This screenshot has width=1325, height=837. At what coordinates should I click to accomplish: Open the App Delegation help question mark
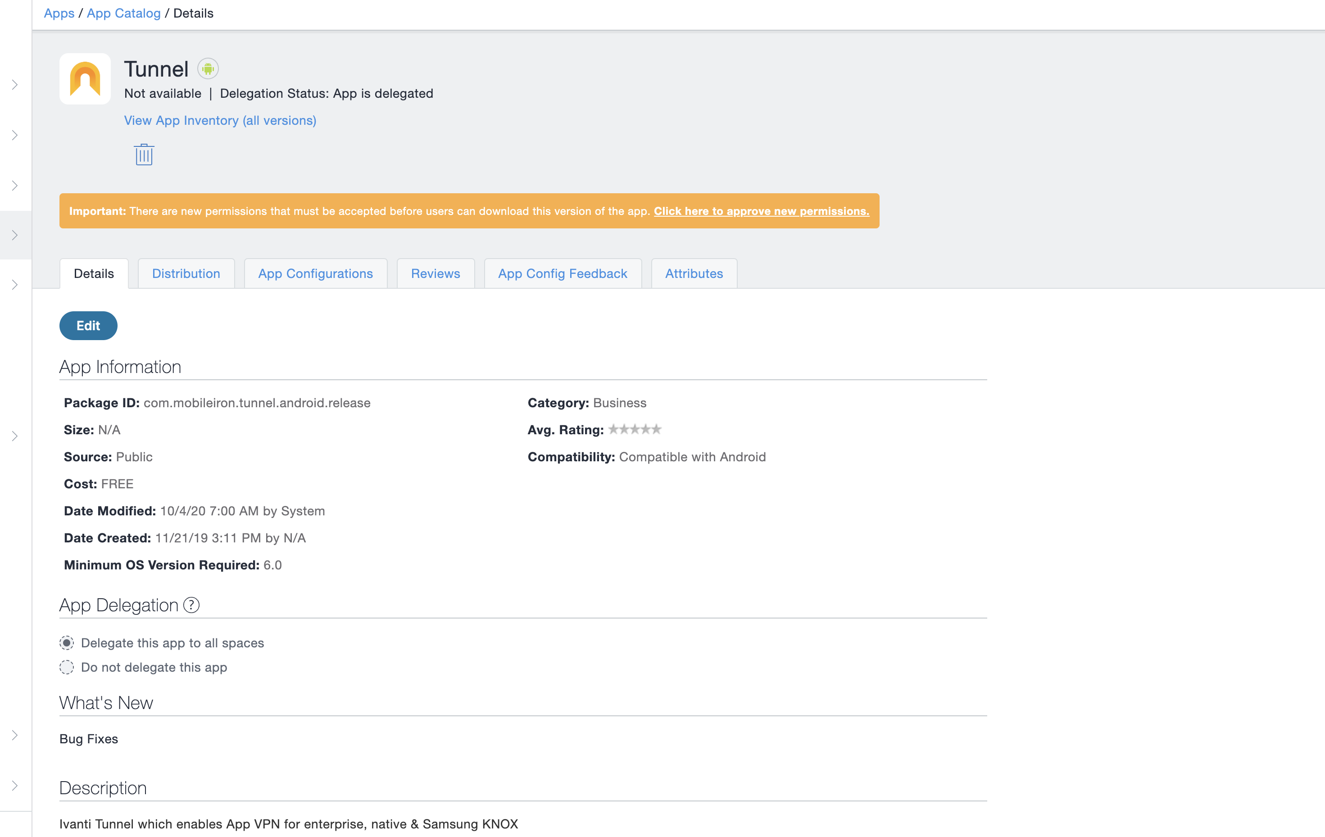(191, 605)
